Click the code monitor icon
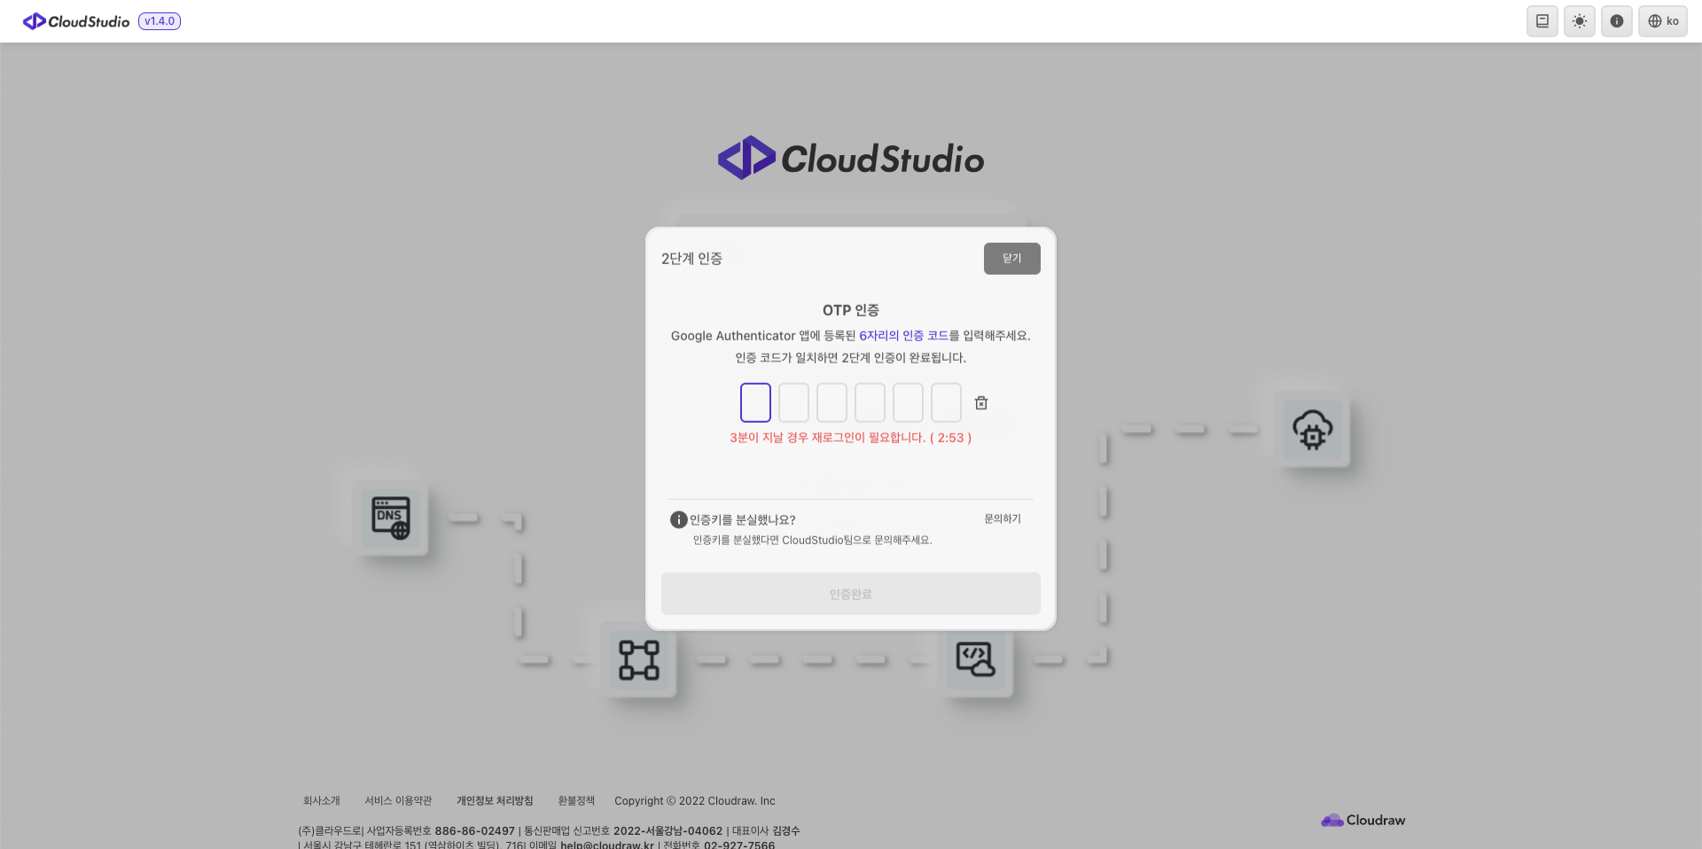The image size is (1702, 849). tap(975, 660)
